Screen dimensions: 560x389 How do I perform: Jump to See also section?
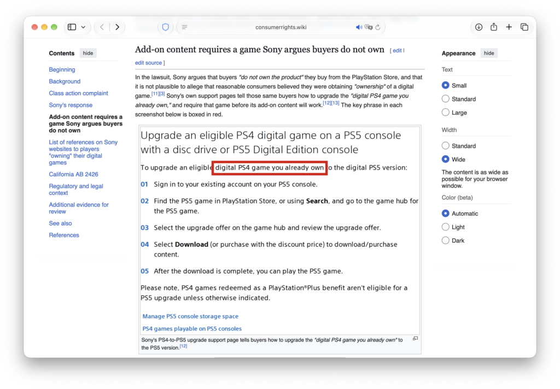(x=60, y=223)
